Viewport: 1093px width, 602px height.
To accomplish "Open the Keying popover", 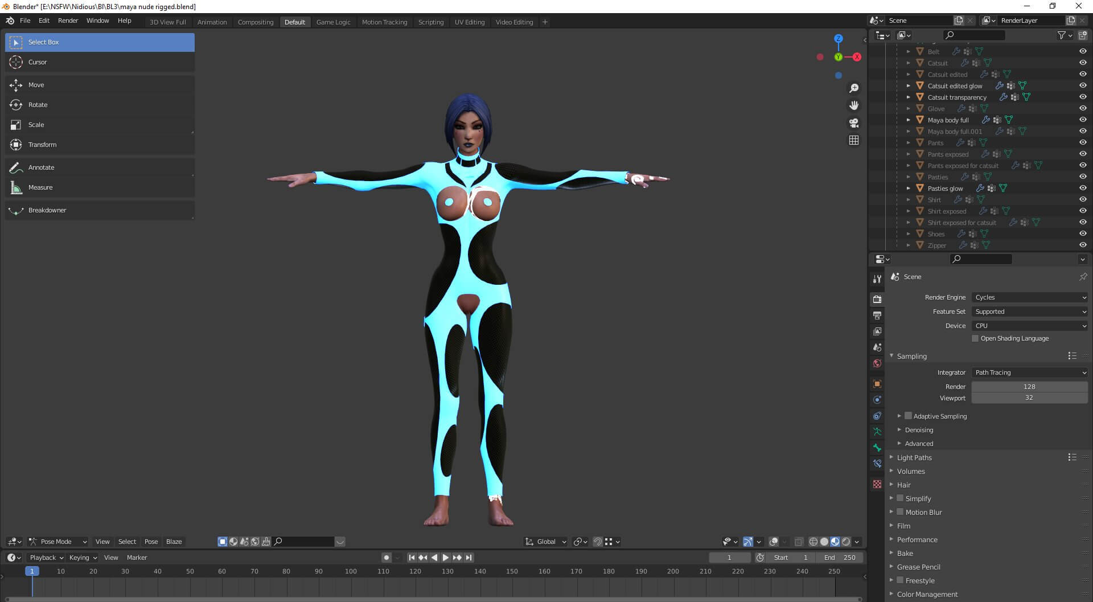I will [83, 558].
